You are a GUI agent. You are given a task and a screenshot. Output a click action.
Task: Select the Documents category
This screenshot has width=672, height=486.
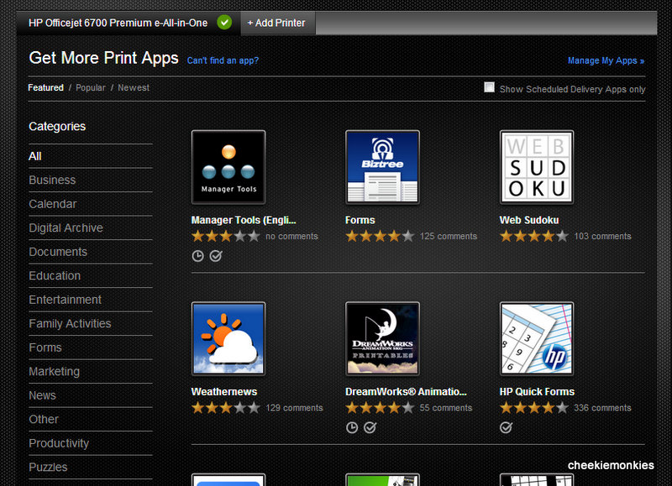click(91, 252)
